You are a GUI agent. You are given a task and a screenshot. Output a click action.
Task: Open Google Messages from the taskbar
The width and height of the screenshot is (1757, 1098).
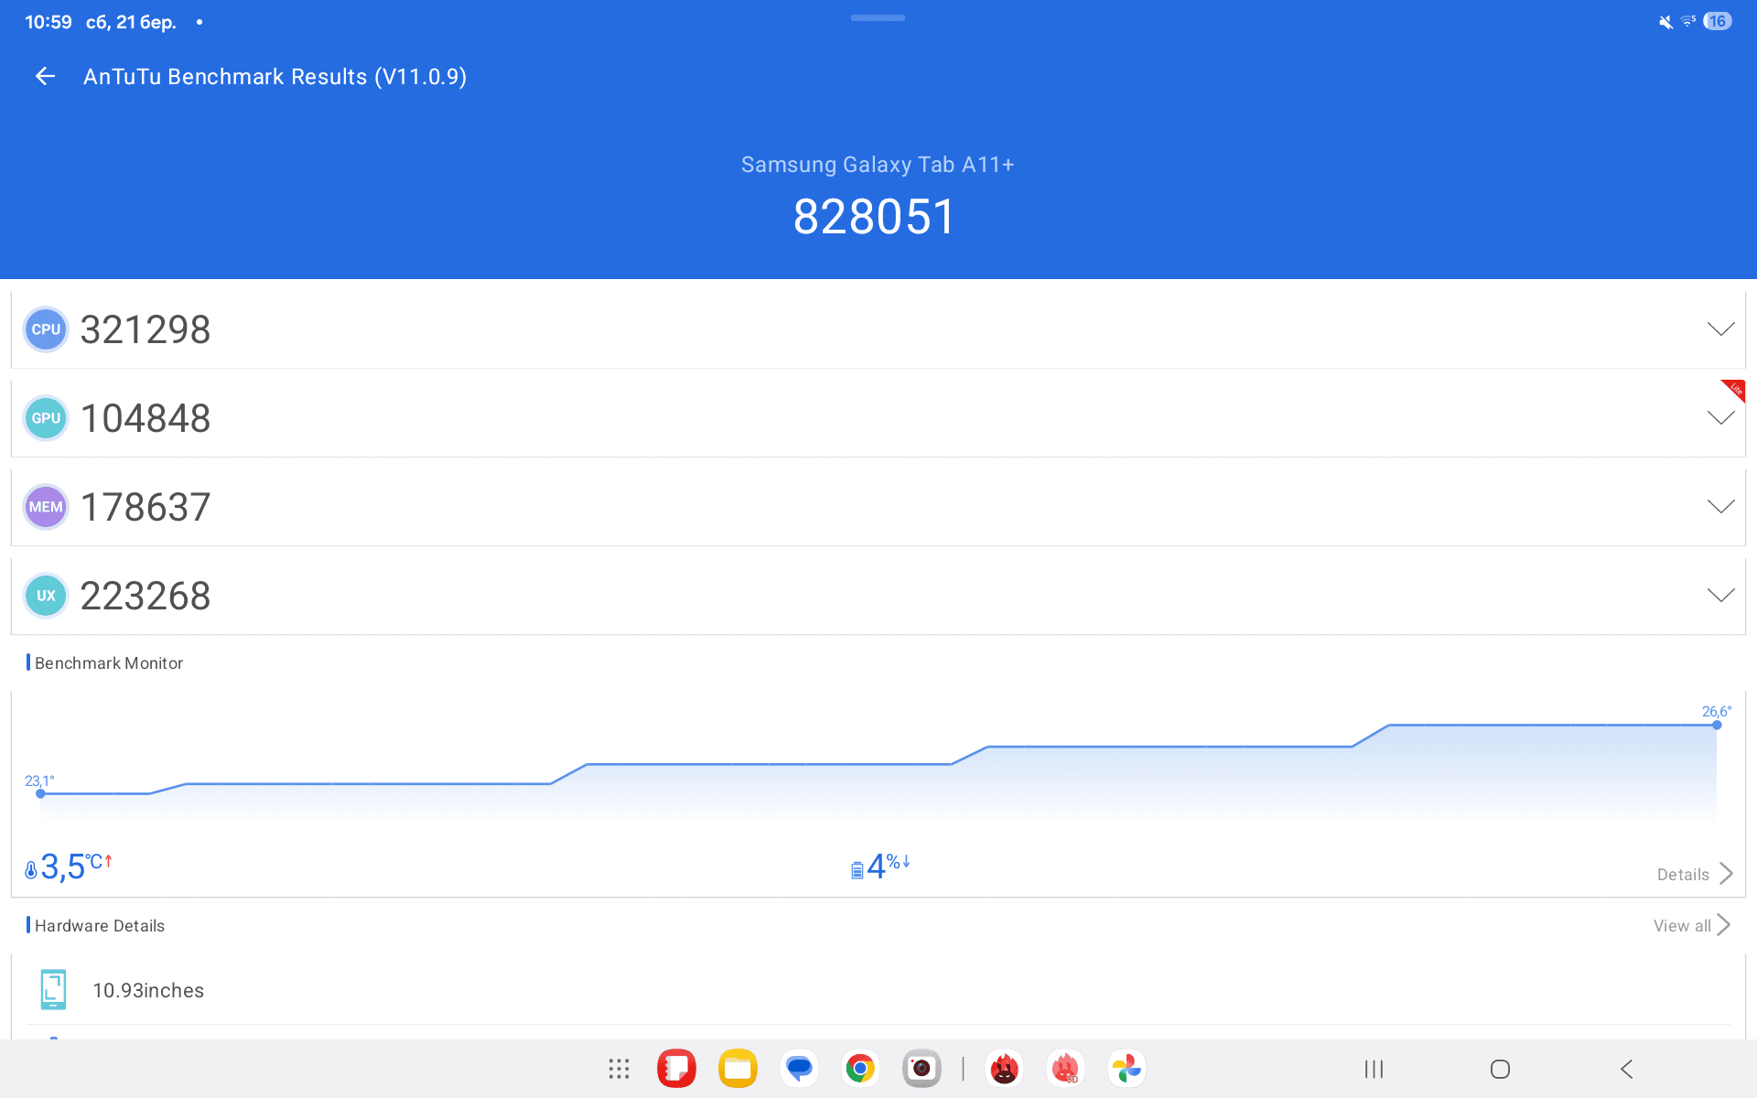click(799, 1069)
